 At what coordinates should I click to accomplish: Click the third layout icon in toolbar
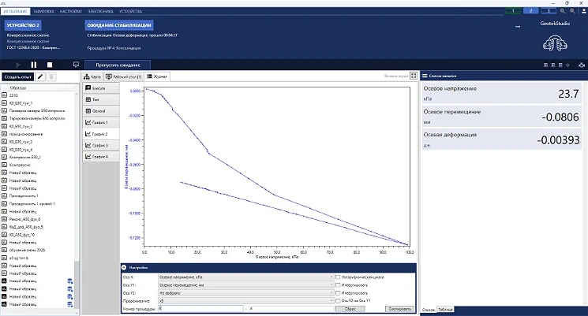[560, 65]
